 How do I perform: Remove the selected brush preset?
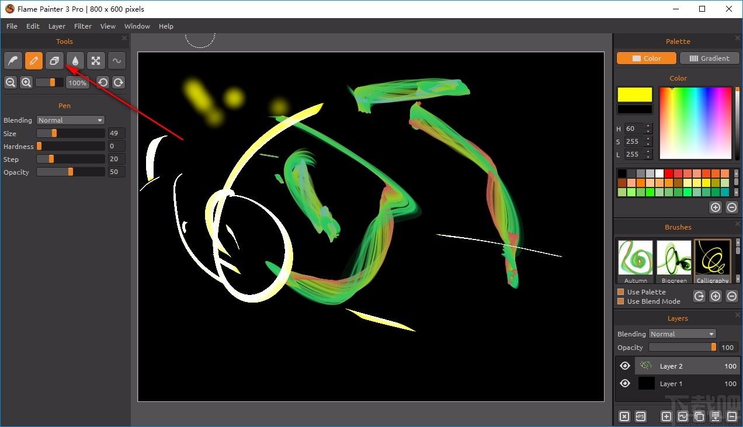(732, 296)
